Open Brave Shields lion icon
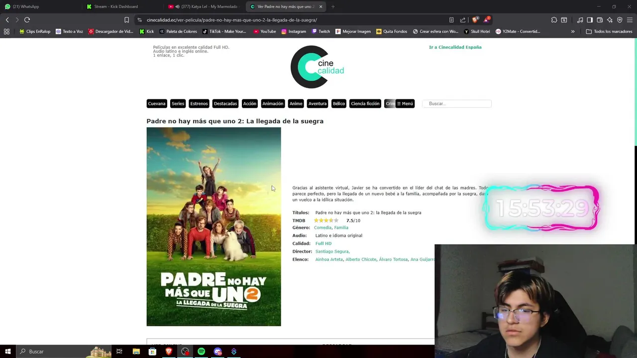Viewport: 637px width, 358px height. [x=475, y=19]
